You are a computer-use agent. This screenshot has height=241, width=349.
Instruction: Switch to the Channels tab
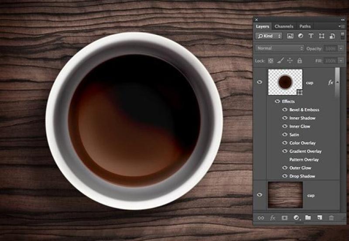click(x=284, y=27)
